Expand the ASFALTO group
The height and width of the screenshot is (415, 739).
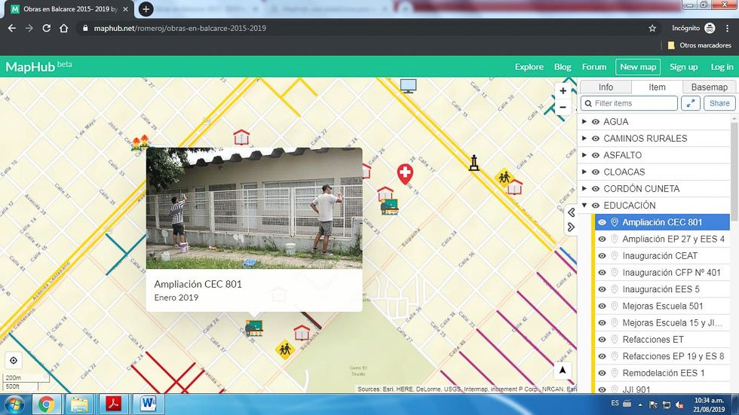click(x=584, y=155)
